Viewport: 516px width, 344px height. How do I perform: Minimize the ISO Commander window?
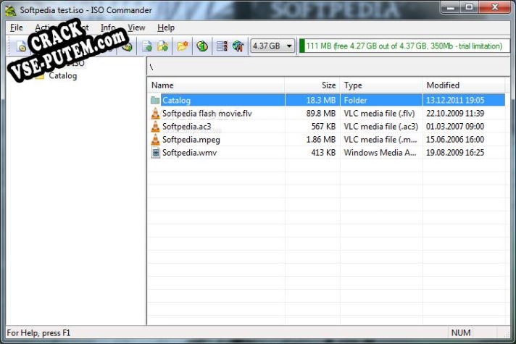tap(451, 7)
